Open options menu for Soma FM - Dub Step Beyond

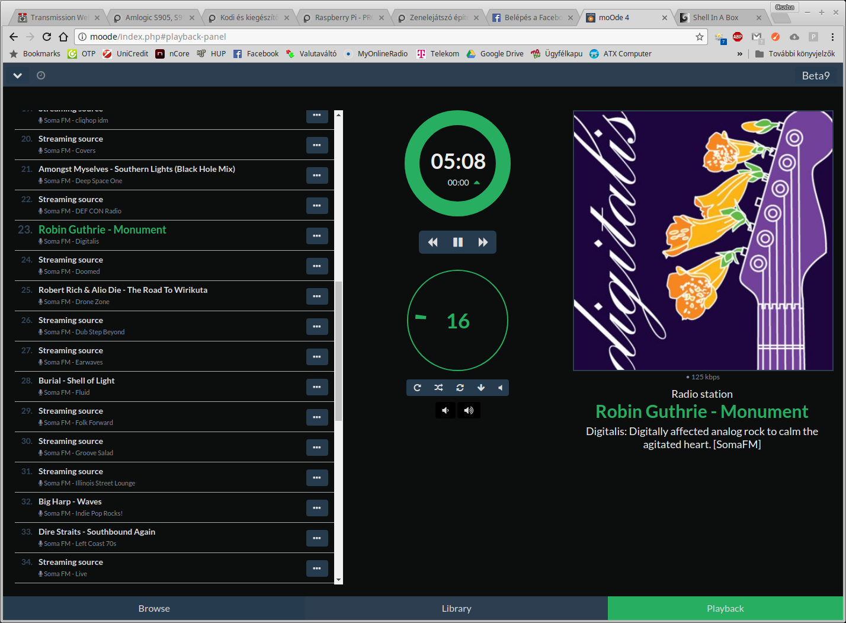click(x=317, y=327)
